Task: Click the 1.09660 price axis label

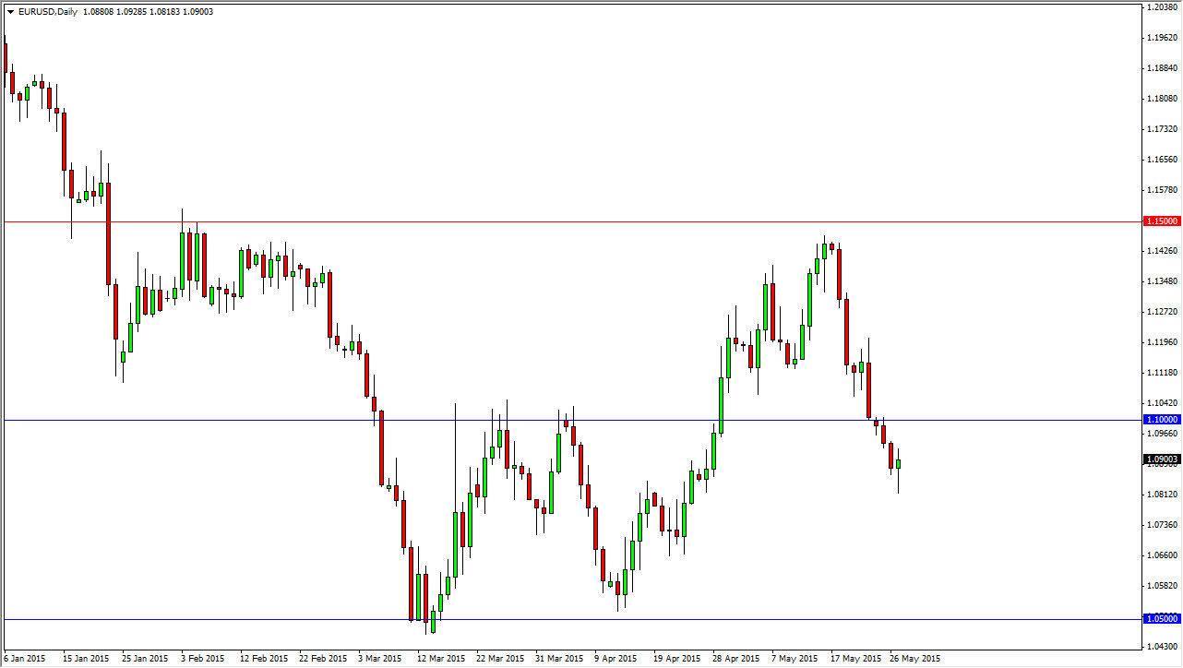Action: point(1162,433)
